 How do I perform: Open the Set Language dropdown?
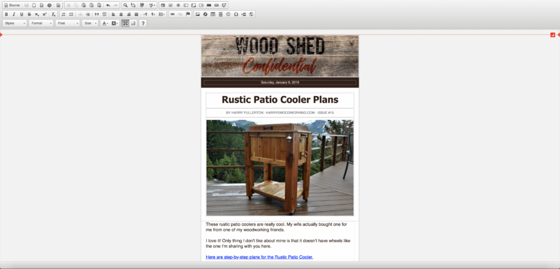coord(162,14)
